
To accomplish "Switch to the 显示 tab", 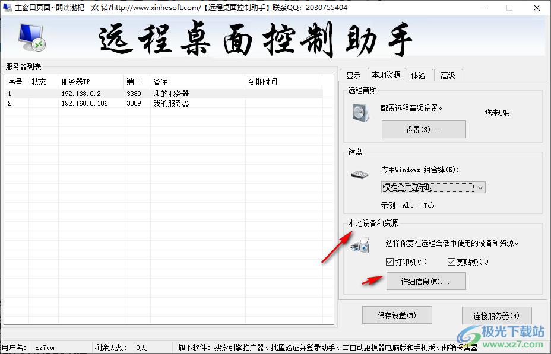I will click(353, 75).
